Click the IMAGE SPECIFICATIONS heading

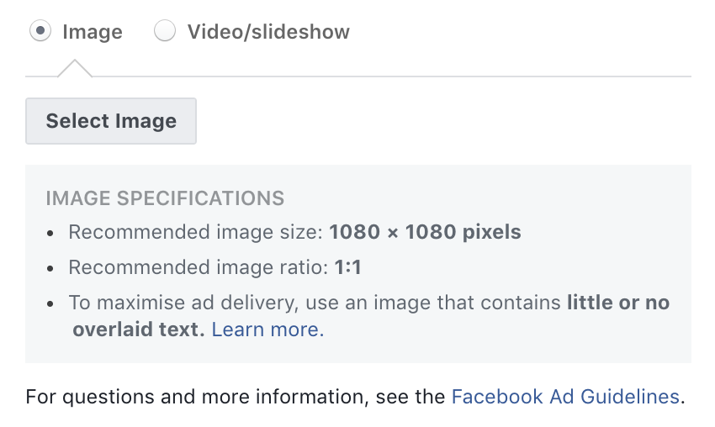(x=165, y=198)
